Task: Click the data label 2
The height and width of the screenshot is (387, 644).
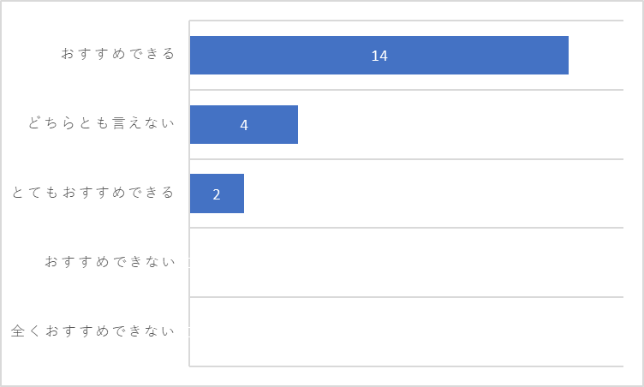Action: point(217,194)
